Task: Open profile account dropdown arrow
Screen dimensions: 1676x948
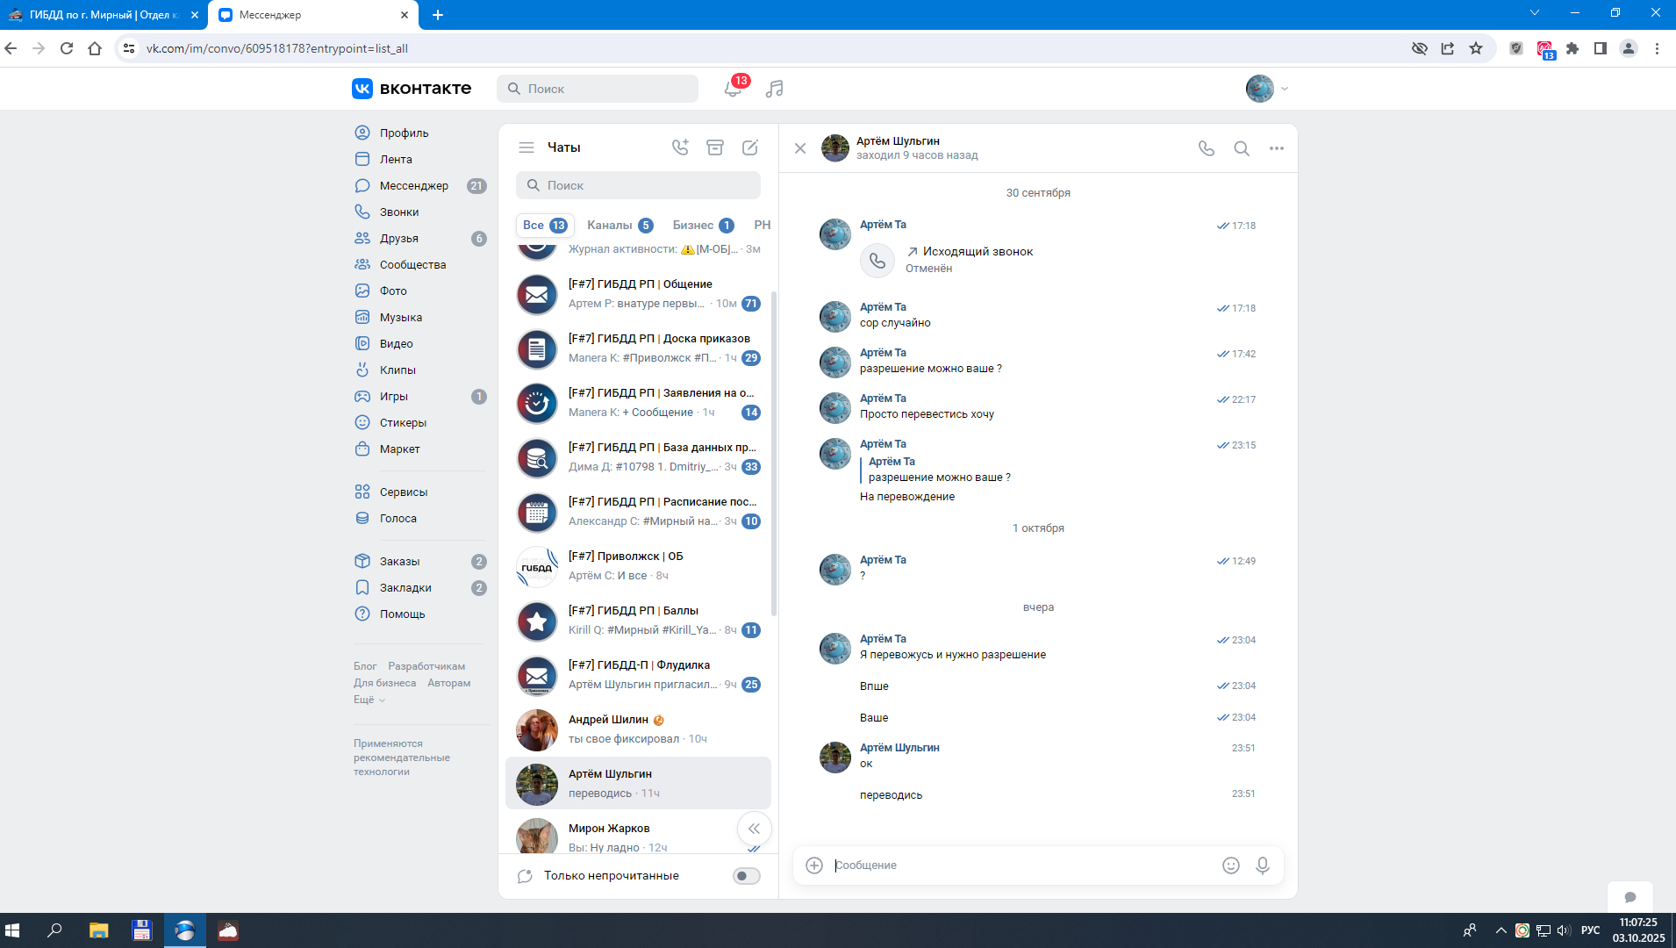Action: [x=1285, y=89]
